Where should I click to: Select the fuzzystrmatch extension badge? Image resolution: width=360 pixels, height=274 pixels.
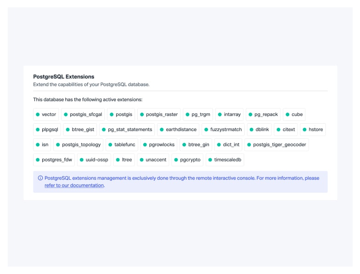pyautogui.click(x=223, y=130)
